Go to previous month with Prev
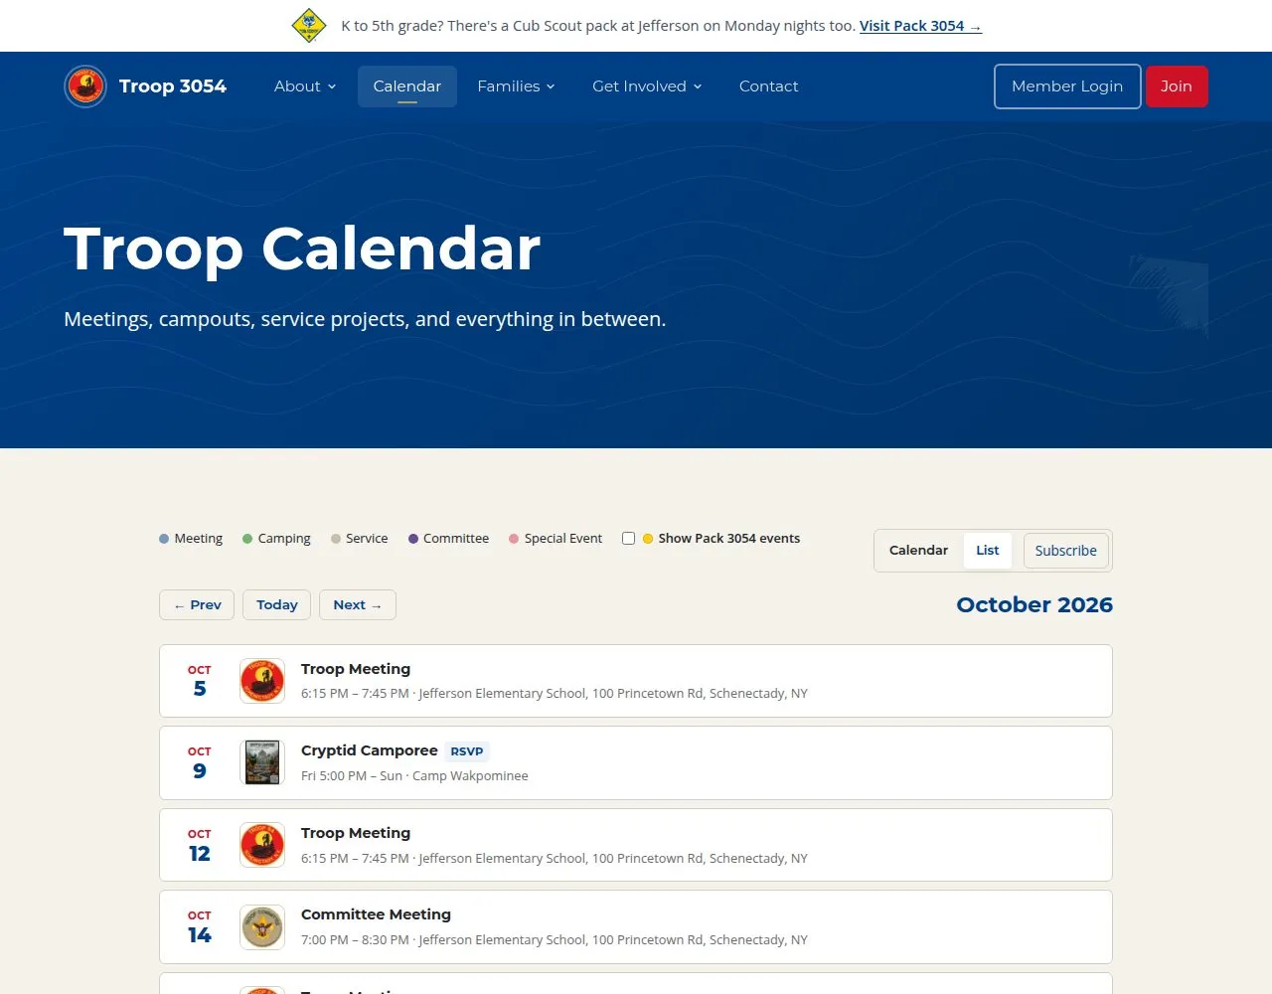Image resolution: width=1272 pixels, height=994 pixels. click(197, 605)
